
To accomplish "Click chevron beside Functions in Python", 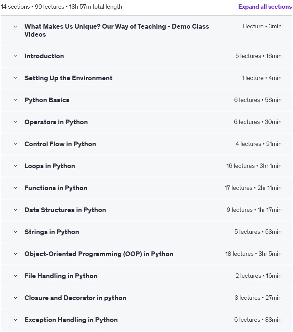I will (15, 188).
